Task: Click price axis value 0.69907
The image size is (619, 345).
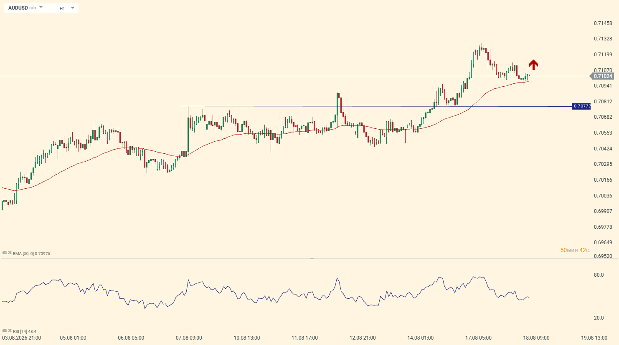Action: [x=603, y=211]
